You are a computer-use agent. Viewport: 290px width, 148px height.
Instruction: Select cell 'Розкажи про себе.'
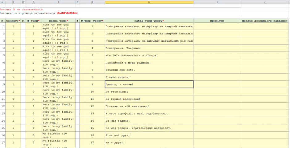[x=149, y=70]
